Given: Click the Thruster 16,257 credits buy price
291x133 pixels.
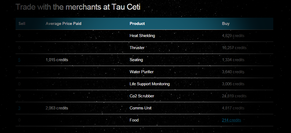Looking at the screenshot, I should click(x=234, y=48).
